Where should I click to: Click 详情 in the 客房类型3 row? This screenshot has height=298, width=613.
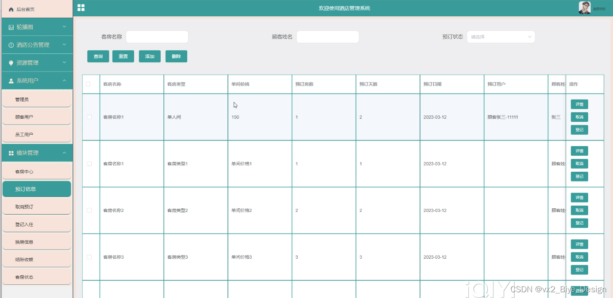point(579,244)
